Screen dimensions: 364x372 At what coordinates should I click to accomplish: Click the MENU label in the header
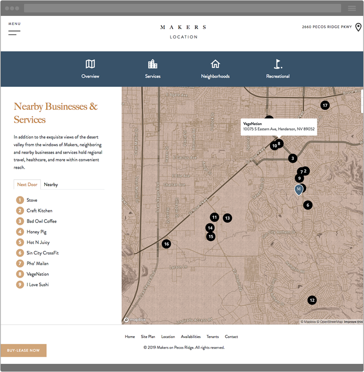click(x=14, y=24)
